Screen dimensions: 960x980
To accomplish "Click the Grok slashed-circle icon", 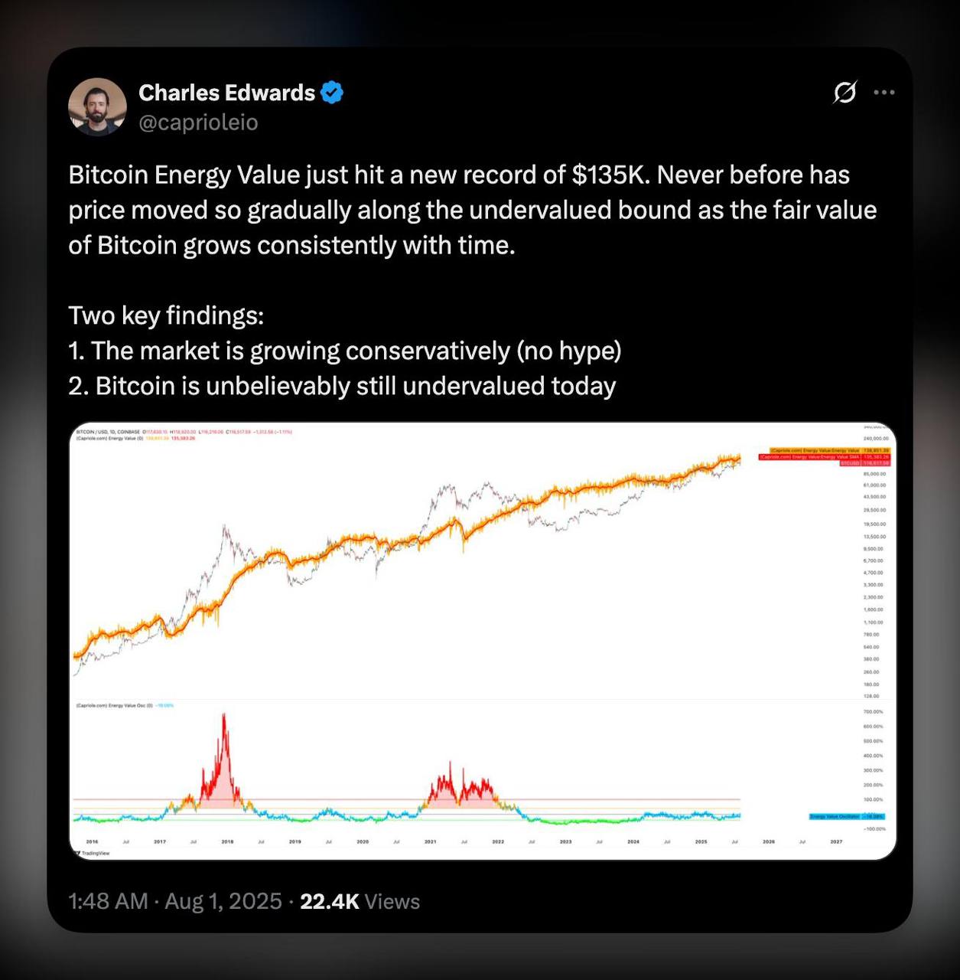I will 844,93.
